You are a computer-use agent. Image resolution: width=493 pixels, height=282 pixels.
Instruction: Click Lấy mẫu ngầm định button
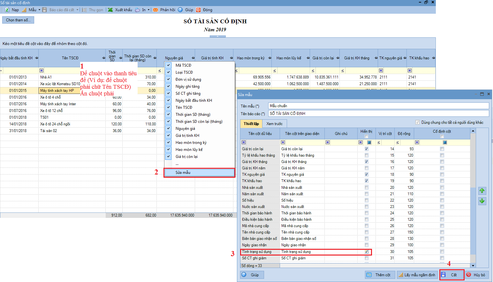click(x=417, y=275)
